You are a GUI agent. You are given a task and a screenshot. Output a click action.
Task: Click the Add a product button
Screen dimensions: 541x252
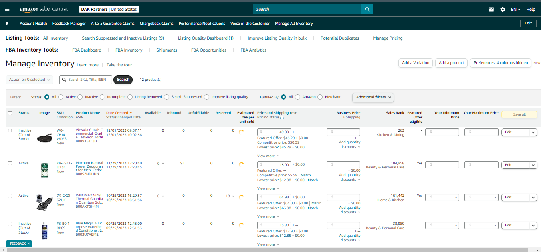451,63
